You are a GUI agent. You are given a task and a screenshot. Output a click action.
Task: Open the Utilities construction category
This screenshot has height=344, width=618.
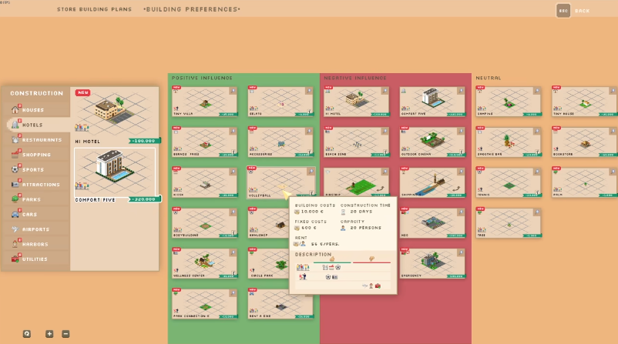35,259
